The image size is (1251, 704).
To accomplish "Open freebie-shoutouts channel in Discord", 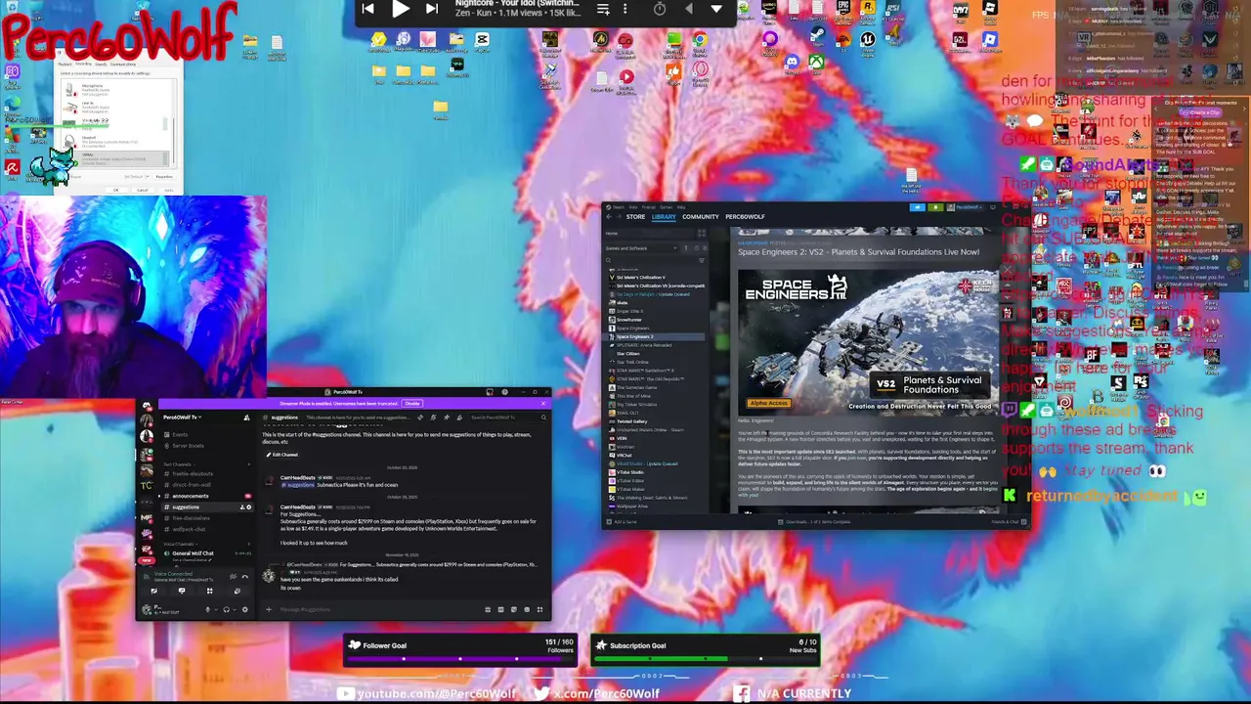I will point(192,473).
